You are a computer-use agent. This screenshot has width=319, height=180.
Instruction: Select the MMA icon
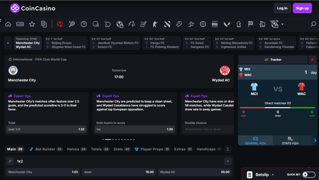[x=215, y=24]
